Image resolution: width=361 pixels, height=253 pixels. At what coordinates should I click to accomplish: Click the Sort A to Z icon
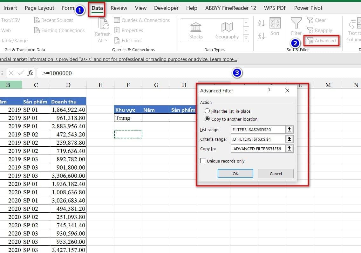pyautogui.click(x=262, y=23)
